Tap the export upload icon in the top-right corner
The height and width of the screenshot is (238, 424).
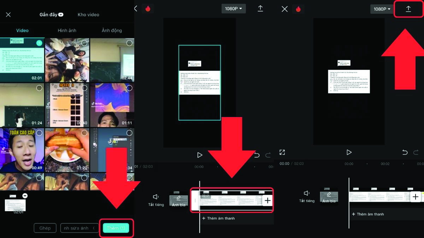point(408,9)
